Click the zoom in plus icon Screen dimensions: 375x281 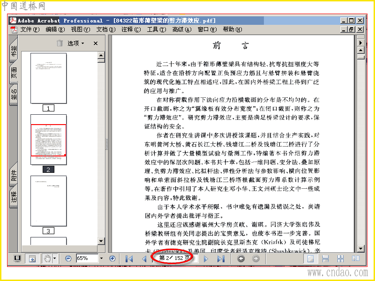point(112,259)
